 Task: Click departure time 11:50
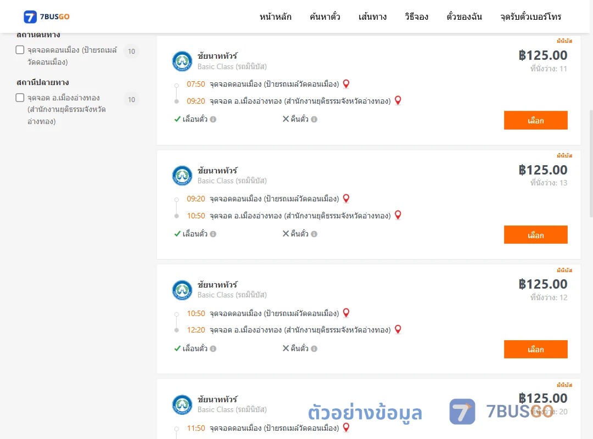click(196, 428)
